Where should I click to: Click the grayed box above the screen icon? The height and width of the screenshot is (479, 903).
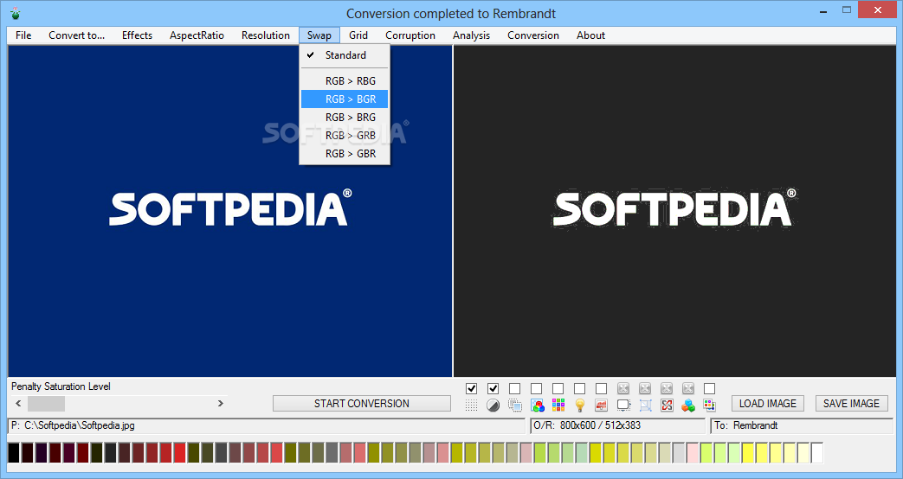tap(623, 389)
